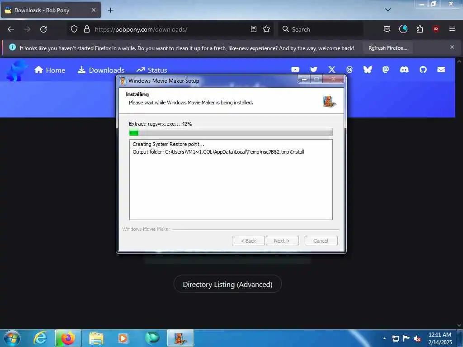Open the Extensions puzzle icon
463x347 pixels.
click(x=420, y=29)
